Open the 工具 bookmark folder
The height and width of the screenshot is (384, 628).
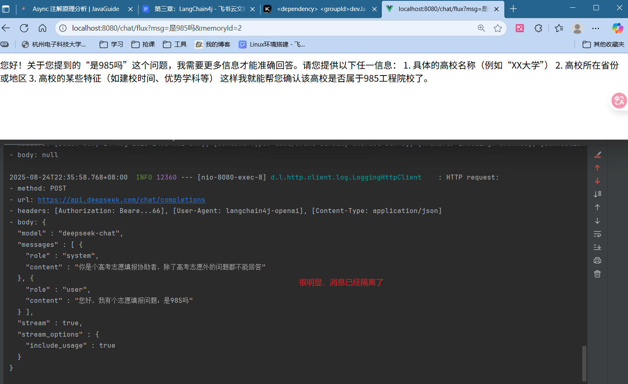[x=175, y=44]
